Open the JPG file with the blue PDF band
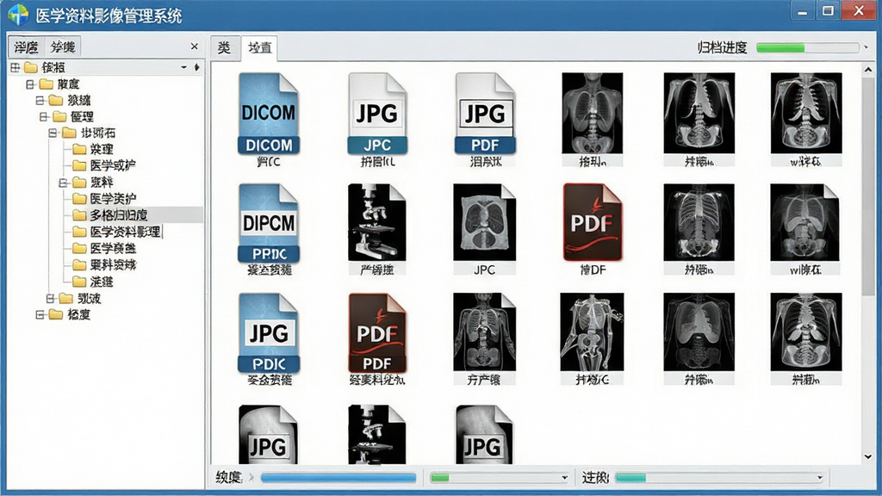882x496 pixels. pos(485,114)
